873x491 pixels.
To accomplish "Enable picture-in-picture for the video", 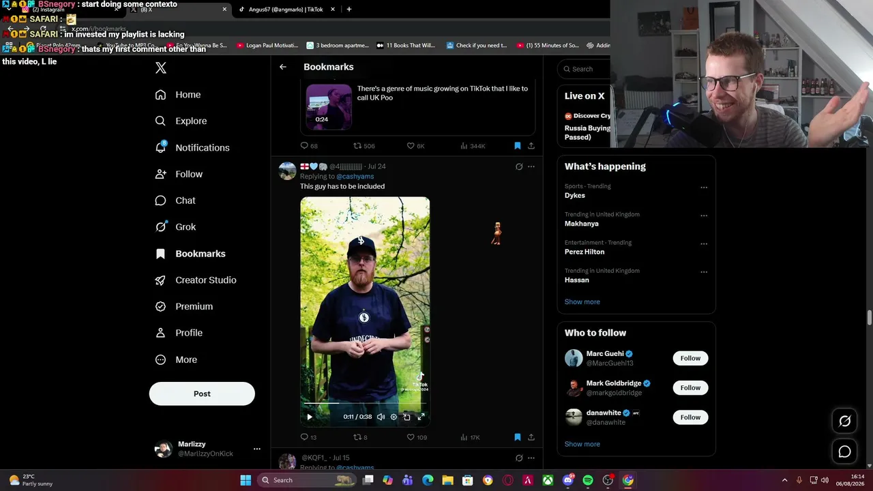I will click(x=407, y=417).
